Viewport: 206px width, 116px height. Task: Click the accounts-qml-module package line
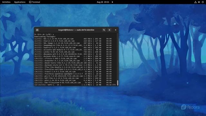(x=73, y=50)
